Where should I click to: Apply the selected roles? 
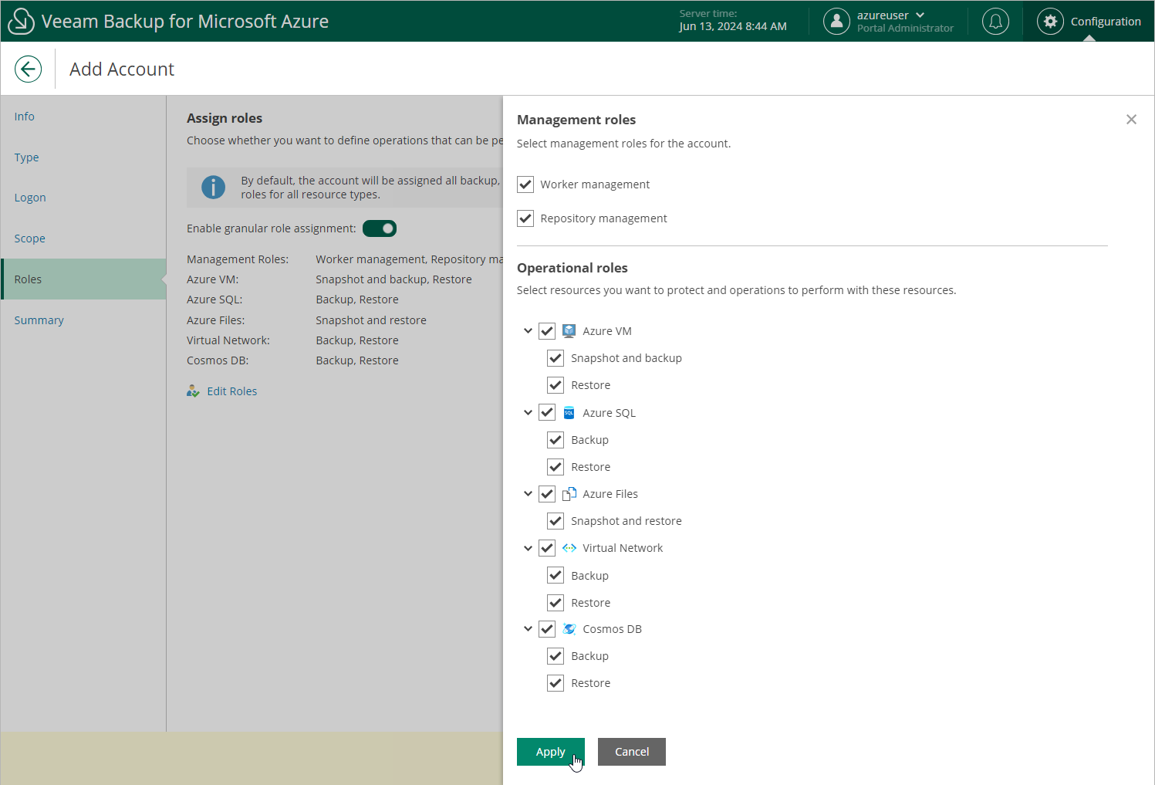click(551, 752)
